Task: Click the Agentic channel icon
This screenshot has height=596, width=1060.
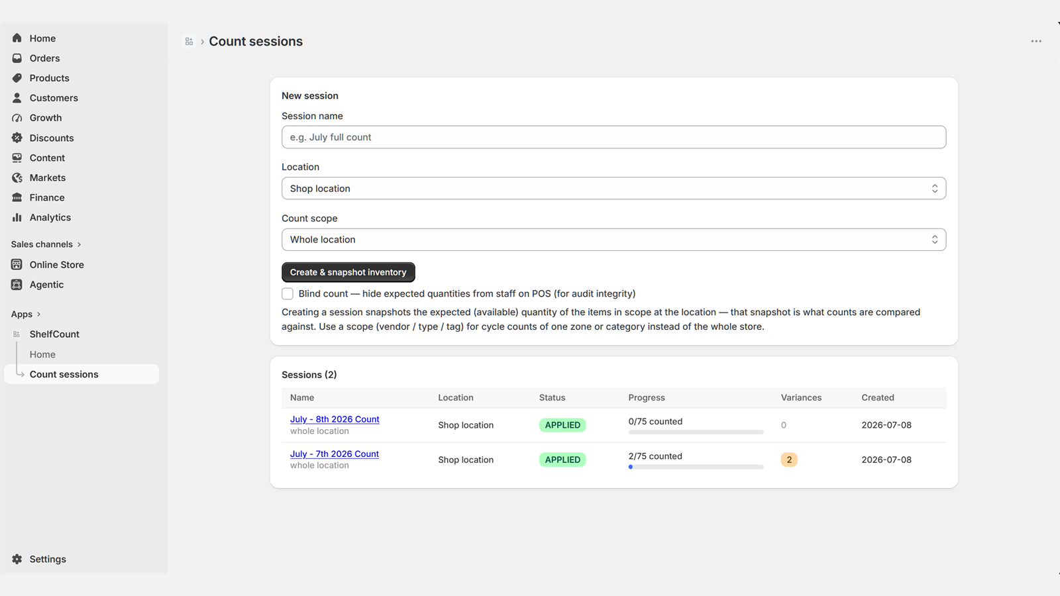Action: (17, 285)
